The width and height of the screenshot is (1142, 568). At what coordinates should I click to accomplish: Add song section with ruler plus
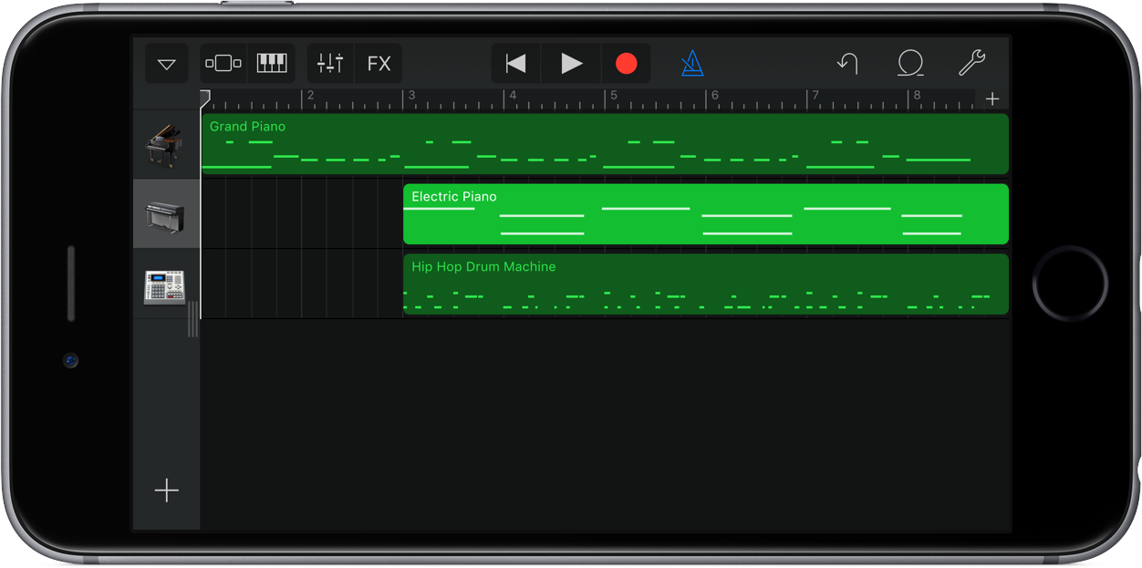click(x=992, y=99)
